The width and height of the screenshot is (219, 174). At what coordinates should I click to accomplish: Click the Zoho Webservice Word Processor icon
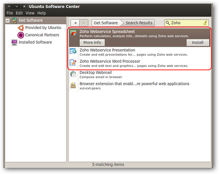point(73,62)
